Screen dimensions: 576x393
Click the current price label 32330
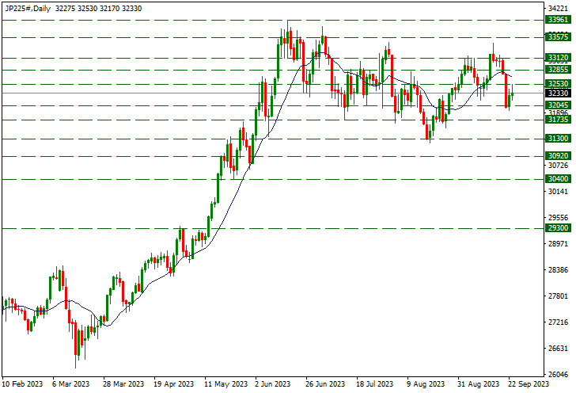pyautogui.click(x=558, y=93)
